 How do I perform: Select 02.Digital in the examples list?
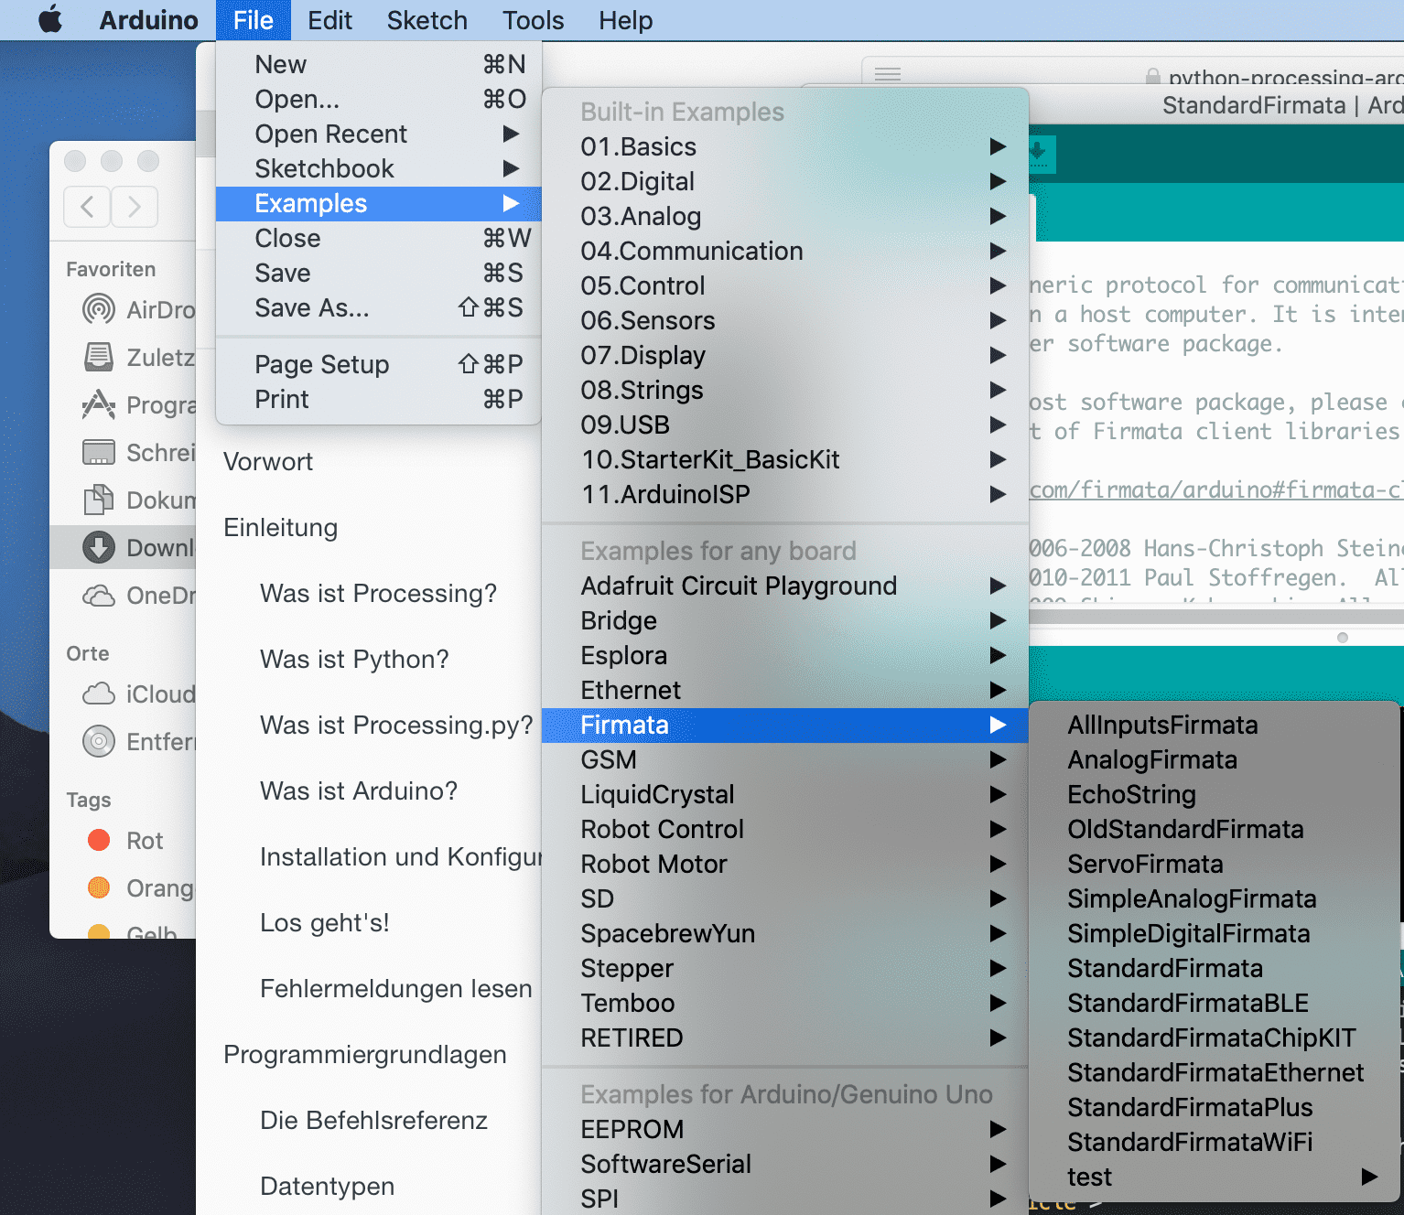tap(785, 181)
